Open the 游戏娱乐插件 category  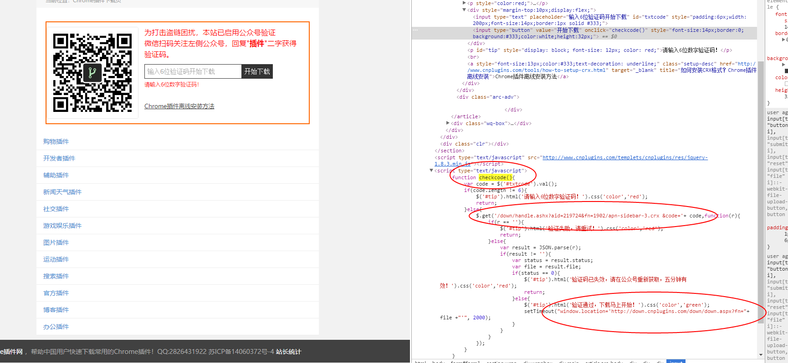click(62, 226)
